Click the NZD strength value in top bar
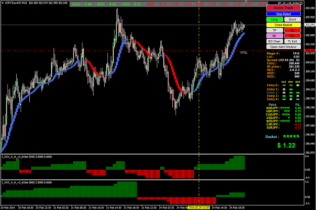 click(113, 4)
